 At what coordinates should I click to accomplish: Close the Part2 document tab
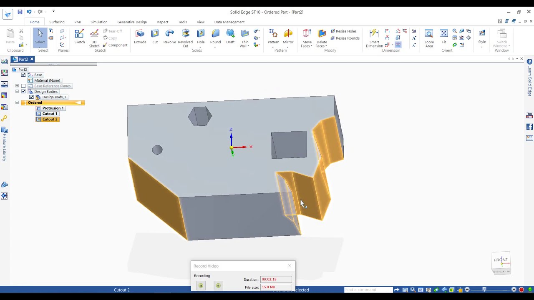pyautogui.click(x=32, y=59)
